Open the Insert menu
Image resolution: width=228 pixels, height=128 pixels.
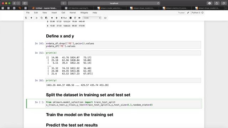coord(54,13)
